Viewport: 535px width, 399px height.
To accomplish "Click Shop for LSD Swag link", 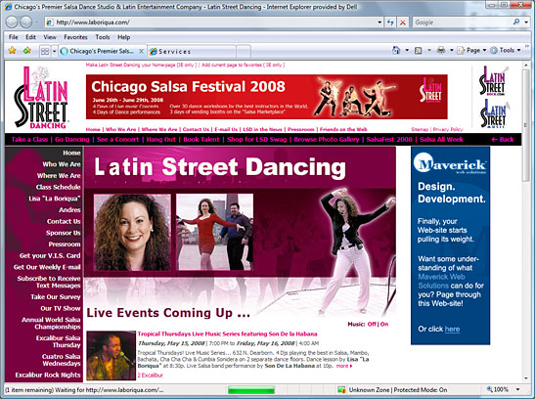I will [x=256, y=139].
